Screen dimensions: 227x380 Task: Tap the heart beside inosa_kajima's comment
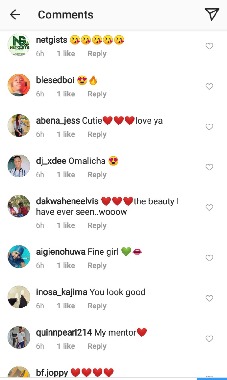[x=209, y=298]
